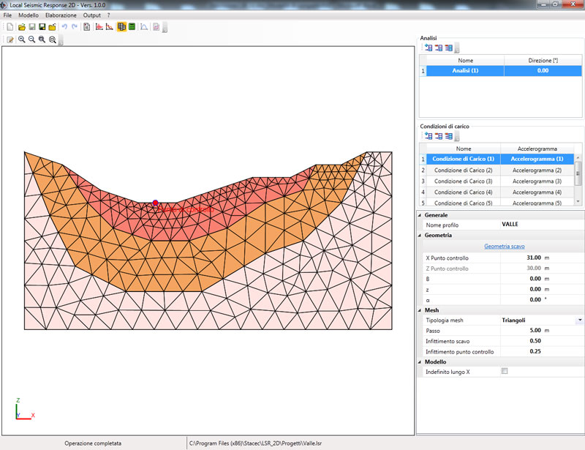
Task: Click the zoom extents magnifier icon
Action: tap(52, 40)
